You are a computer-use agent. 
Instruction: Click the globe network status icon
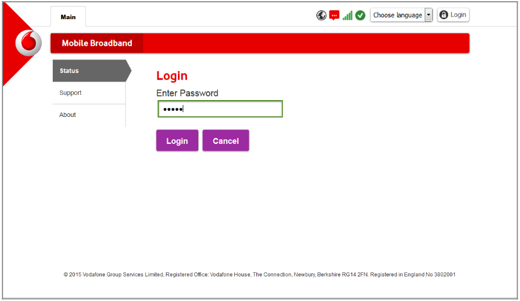click(x=321, y=15)
